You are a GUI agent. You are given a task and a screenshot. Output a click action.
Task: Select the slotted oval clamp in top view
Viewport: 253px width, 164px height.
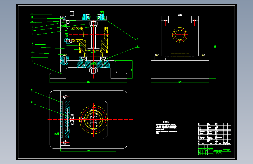(72, 120)
